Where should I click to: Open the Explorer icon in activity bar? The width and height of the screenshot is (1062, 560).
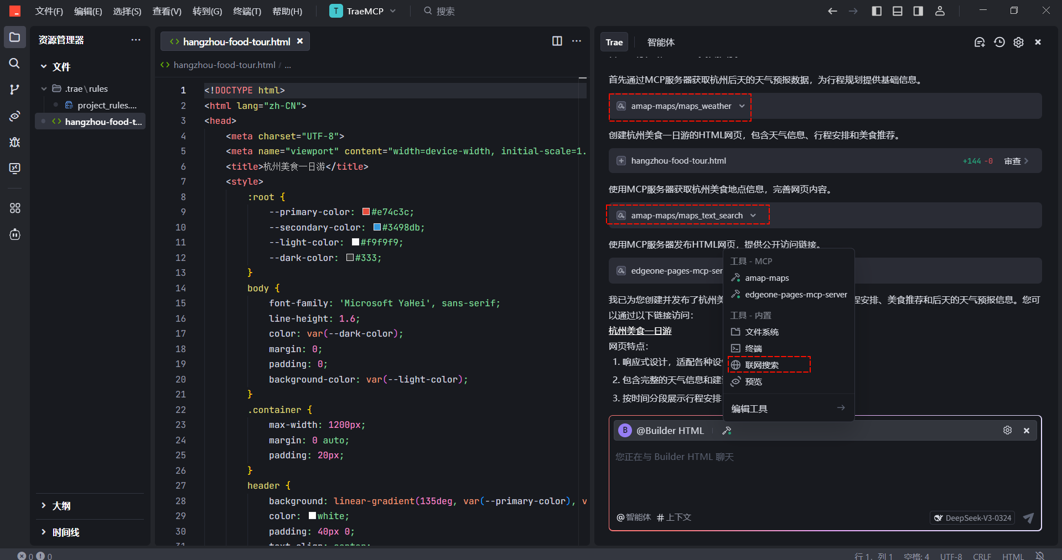(15, 38)
